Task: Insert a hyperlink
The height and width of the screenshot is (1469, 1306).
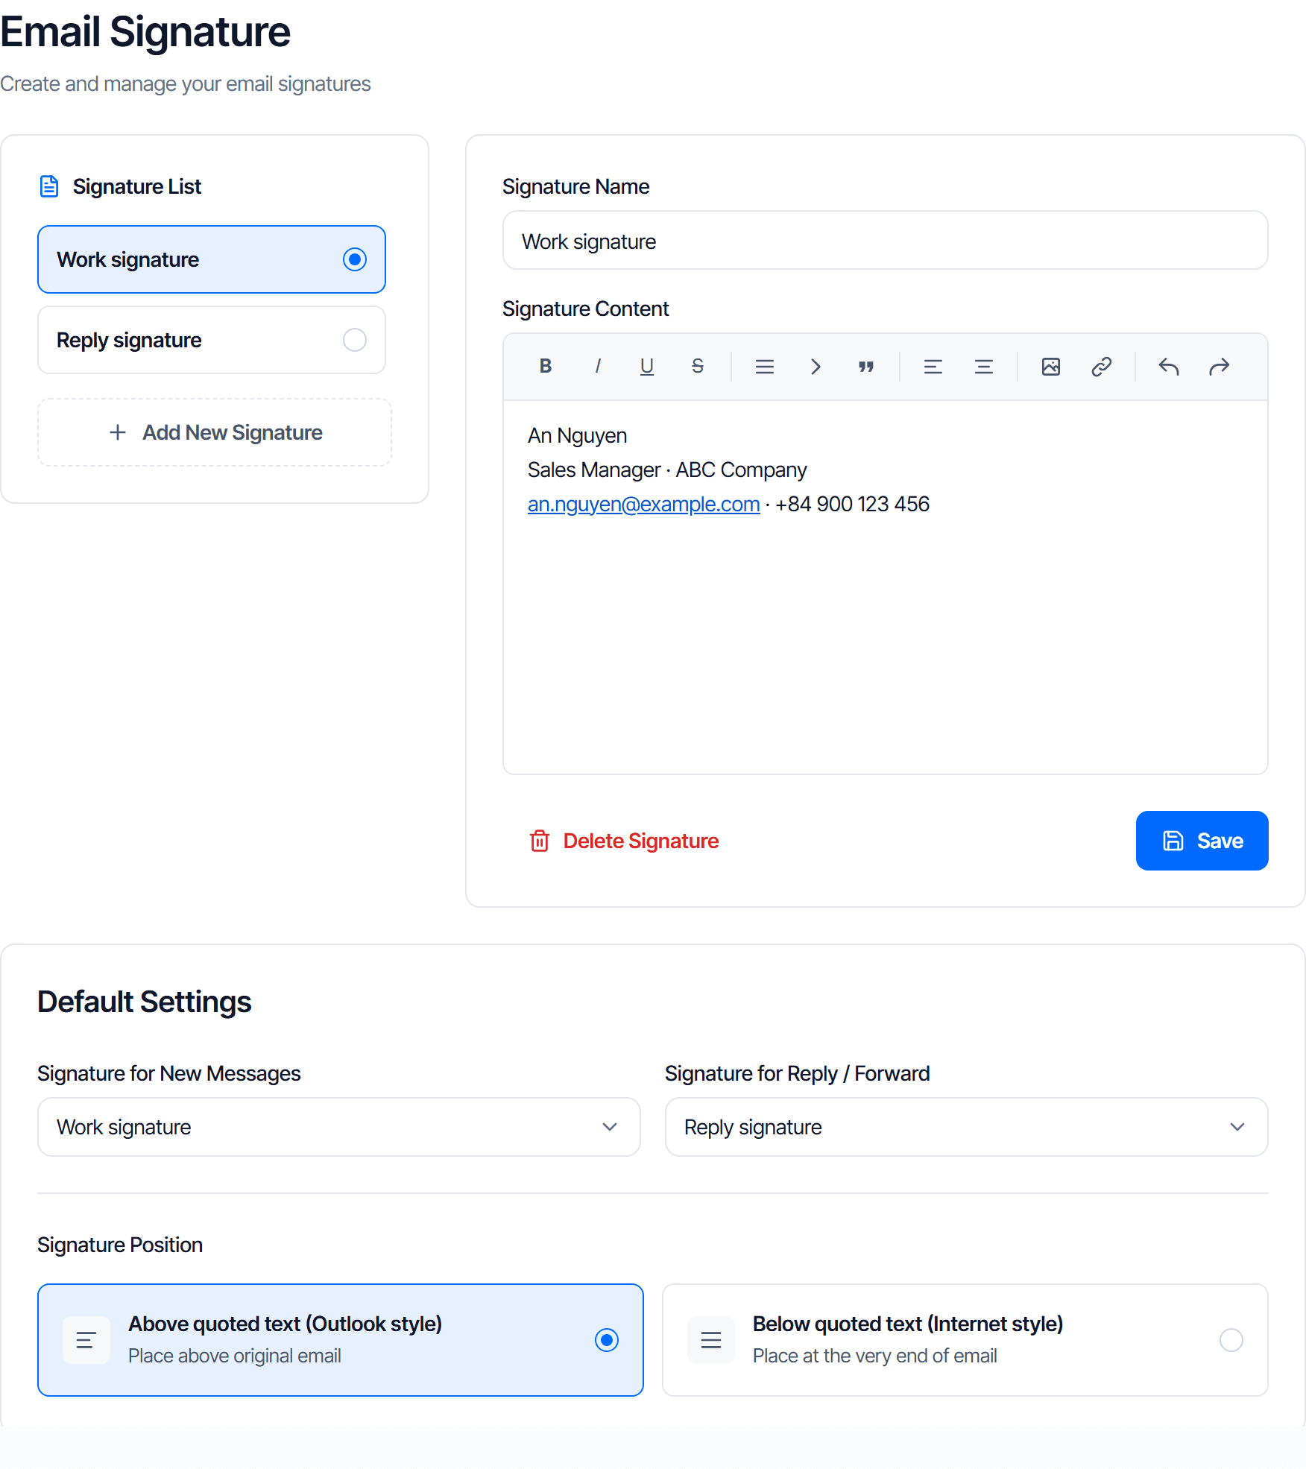Action: tap(1102, 366)
